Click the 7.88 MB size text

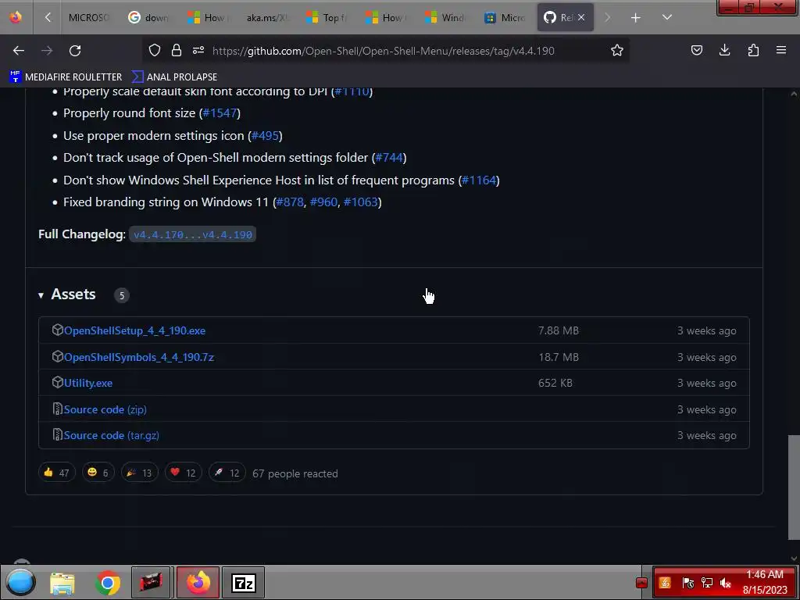pyautogui.click(x=558, y=330)
